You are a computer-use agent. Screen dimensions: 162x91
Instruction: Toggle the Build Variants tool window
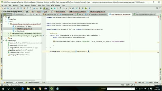coord(2,74)
